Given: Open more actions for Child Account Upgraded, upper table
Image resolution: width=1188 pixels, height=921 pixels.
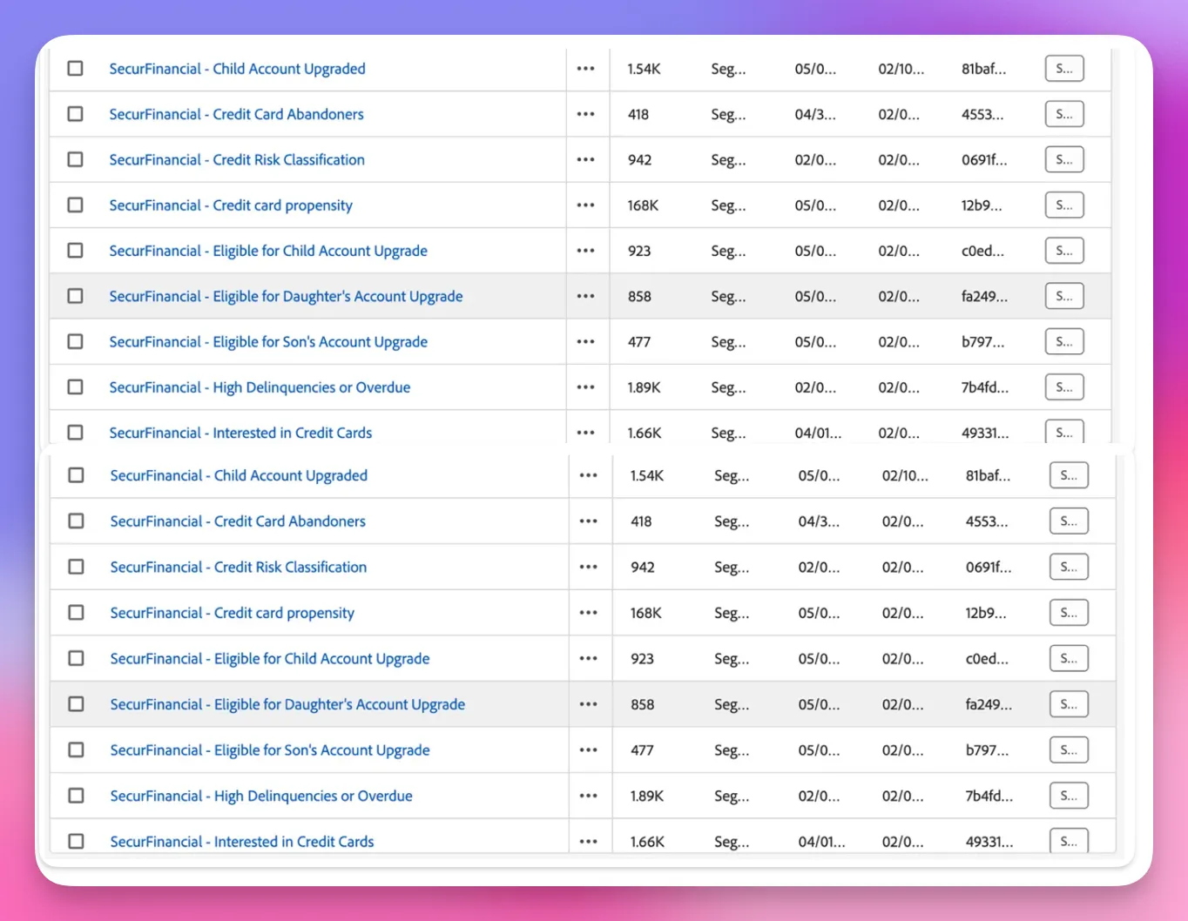Looking at the screenshot, I should (585, 69).
